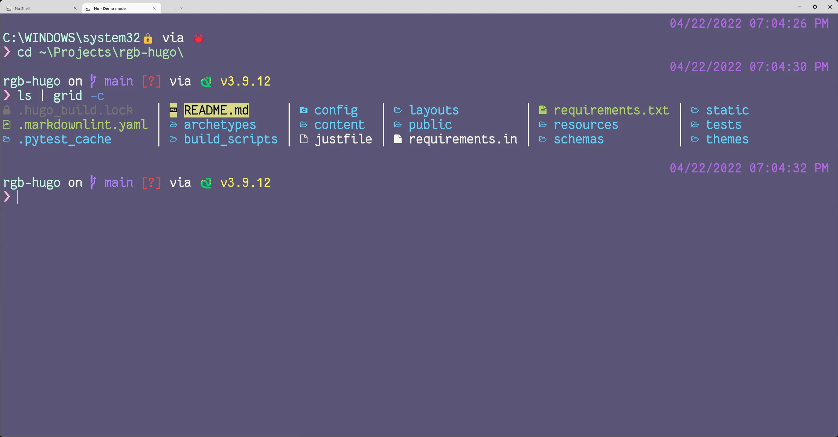Click the C:\WINDOWS\system32 path text
This screenshot has height=437, width=838.
(71, 38)
